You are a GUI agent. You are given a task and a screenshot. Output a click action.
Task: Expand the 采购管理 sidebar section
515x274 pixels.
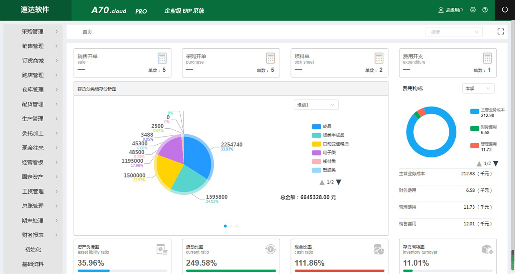click(x=33, y=31)
